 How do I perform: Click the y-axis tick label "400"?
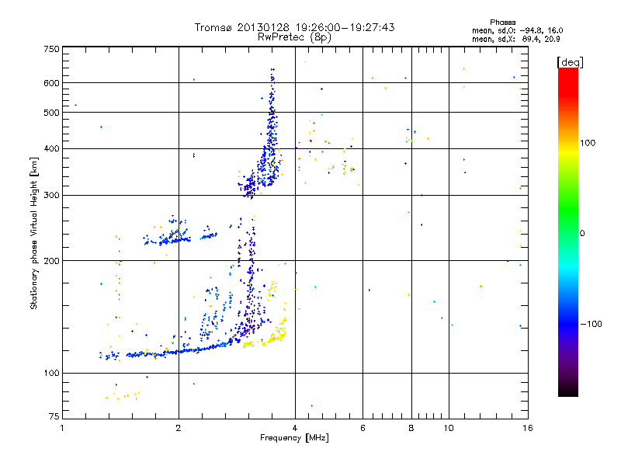point(51,148)
